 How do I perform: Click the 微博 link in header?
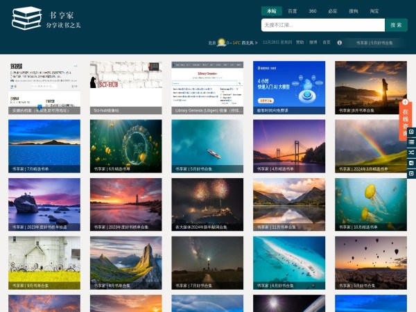313,42
